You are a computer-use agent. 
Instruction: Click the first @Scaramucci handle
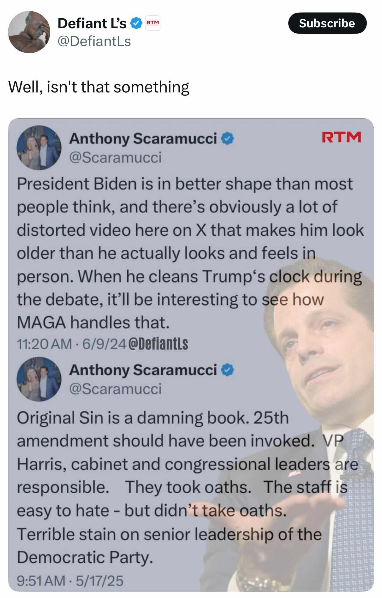coord(115,157)
